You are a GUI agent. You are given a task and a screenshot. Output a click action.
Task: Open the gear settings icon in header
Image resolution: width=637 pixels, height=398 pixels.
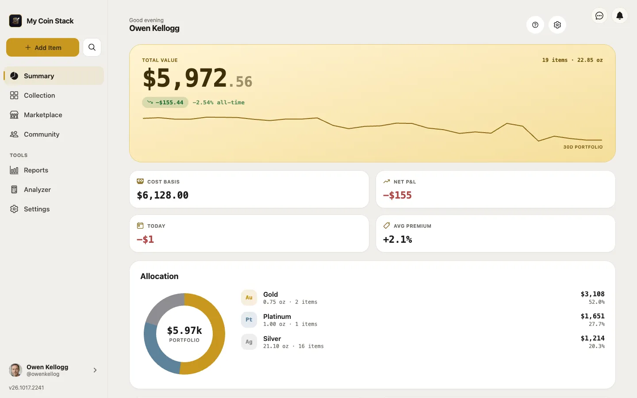click(x=557, y=25)
